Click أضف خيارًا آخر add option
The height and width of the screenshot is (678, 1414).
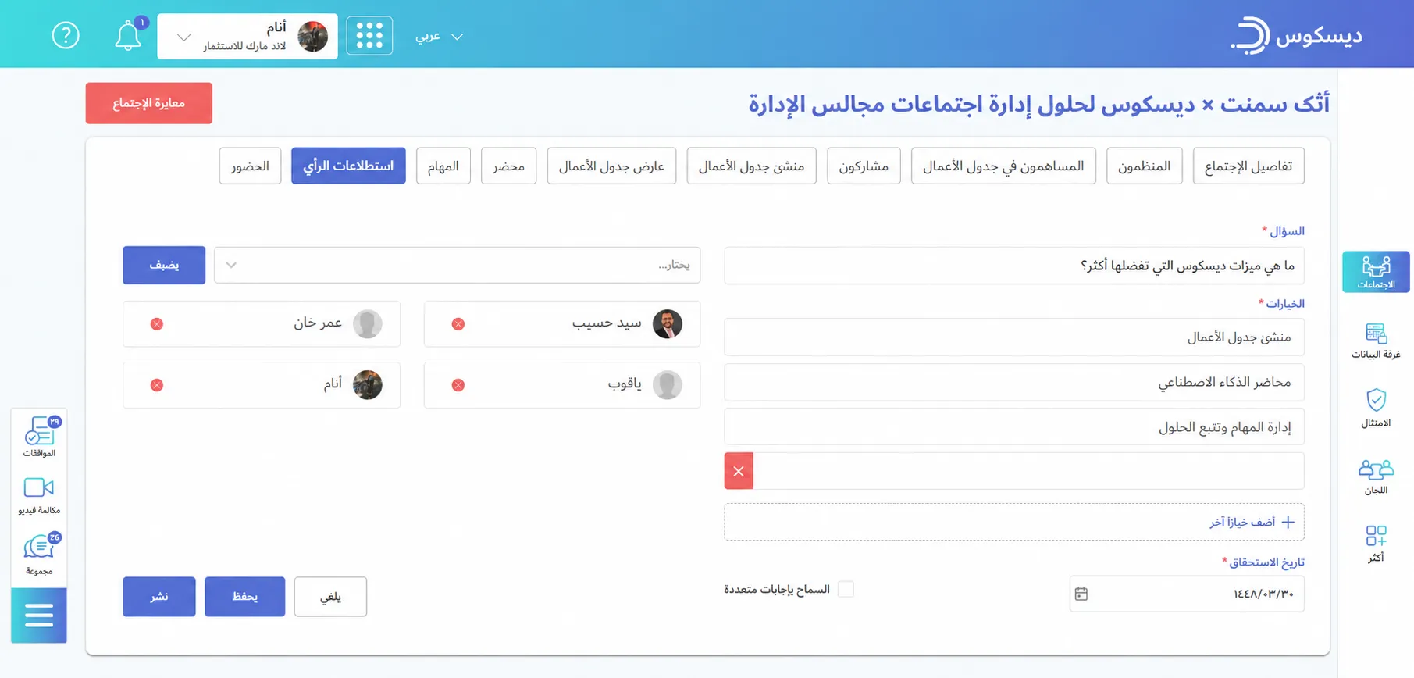click(x=1014, y=522)
